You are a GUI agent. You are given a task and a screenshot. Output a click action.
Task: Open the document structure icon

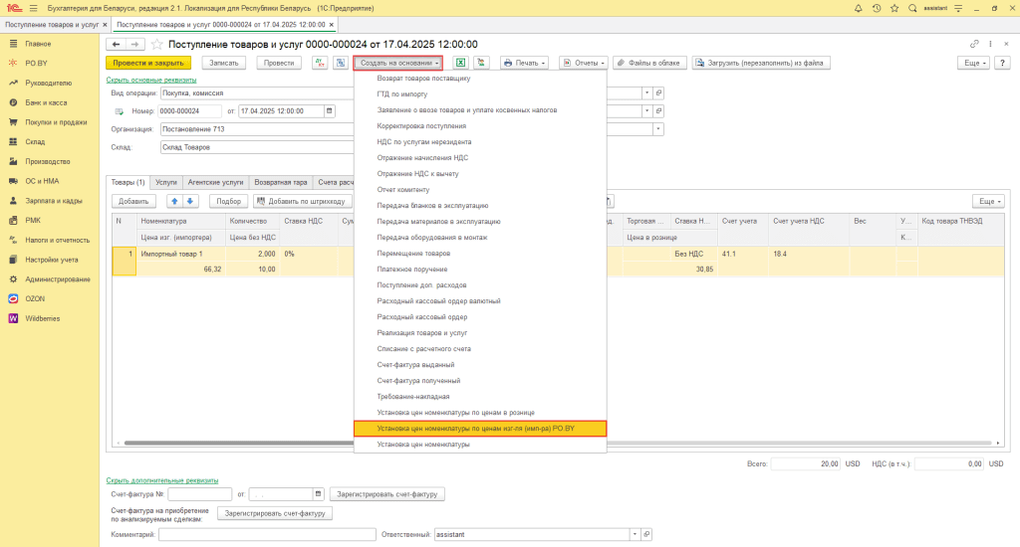pyautogui.click(x=341, y=63)
